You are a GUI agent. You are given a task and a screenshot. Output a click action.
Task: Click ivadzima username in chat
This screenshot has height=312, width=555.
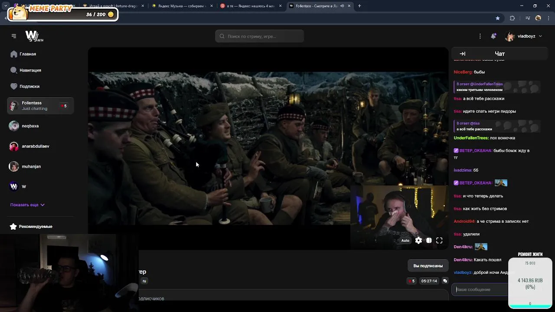(x=463, y=170)
